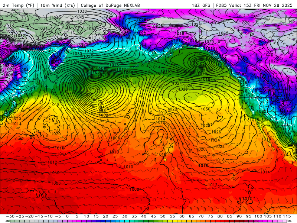297x223 pixels.
Task: Click the 50 temperature scale value
Action: [163, 216]
